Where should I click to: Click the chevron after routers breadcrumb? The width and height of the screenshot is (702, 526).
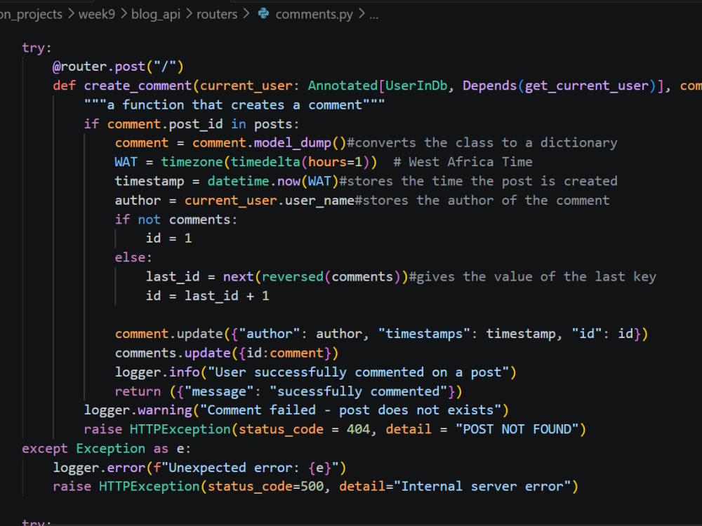click(x=246, y=14)
